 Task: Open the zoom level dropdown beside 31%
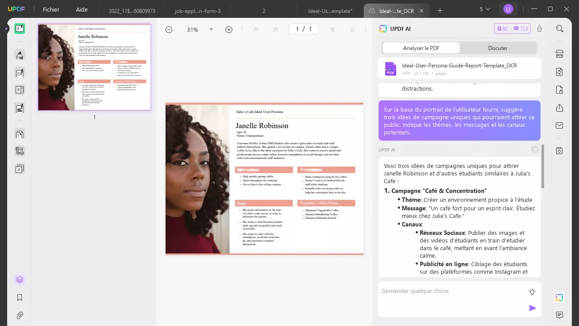(x=211, y=29)
